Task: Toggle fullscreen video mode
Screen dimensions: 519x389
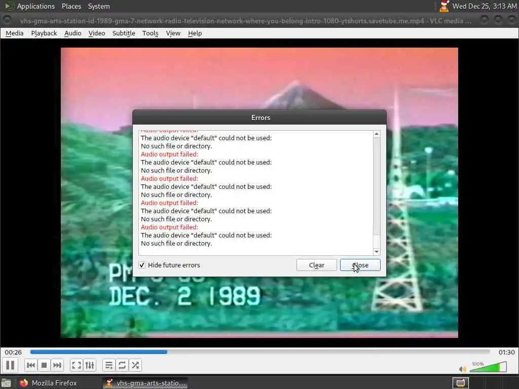Action: (x=77, y=365)
